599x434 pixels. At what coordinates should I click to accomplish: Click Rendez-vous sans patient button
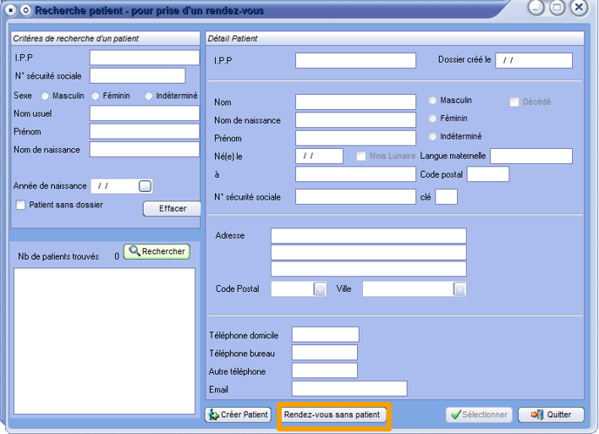pos(332,415)
